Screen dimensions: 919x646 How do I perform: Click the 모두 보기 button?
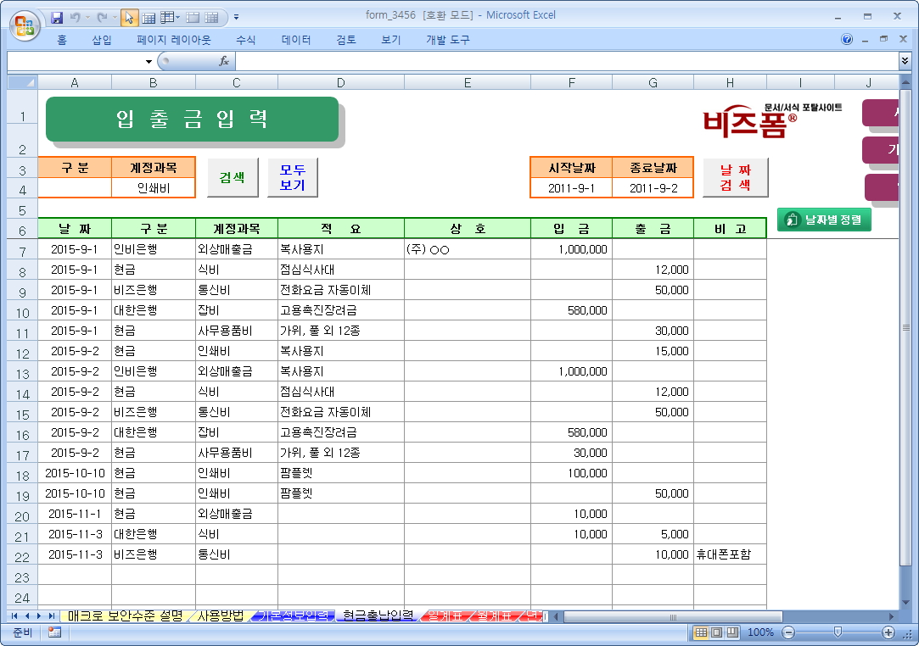(293, 177)
